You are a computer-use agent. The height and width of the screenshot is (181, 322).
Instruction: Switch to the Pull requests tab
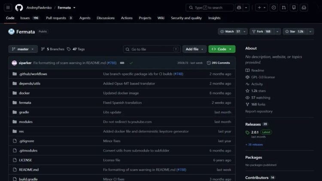click(x=59, y=18)
